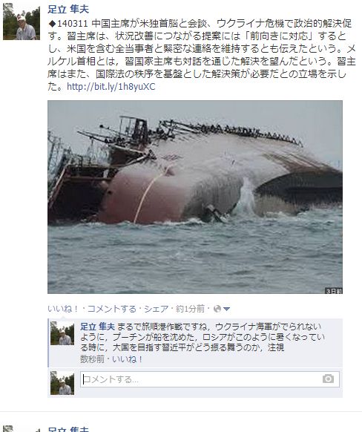Open the commenter's profile picture
Screen dimensions: 362x432
(62, 333)
